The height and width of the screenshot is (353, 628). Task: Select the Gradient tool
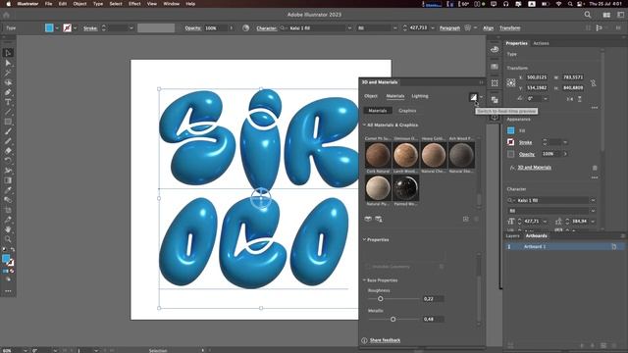tap(8, 180)
